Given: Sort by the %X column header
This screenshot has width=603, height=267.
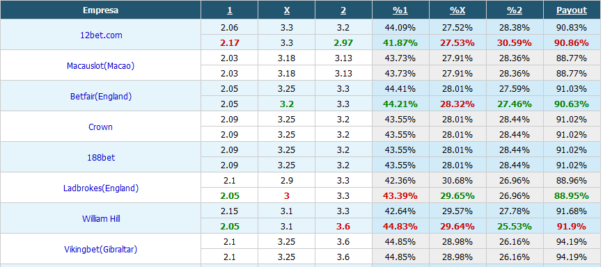Looking at the screenshot, I should tap(457, 10).
